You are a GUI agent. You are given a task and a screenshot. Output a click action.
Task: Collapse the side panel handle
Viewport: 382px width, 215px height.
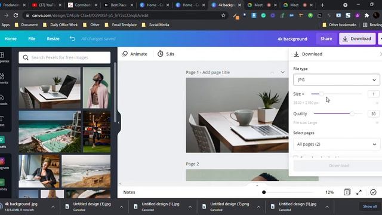click(x=119, y=122)
